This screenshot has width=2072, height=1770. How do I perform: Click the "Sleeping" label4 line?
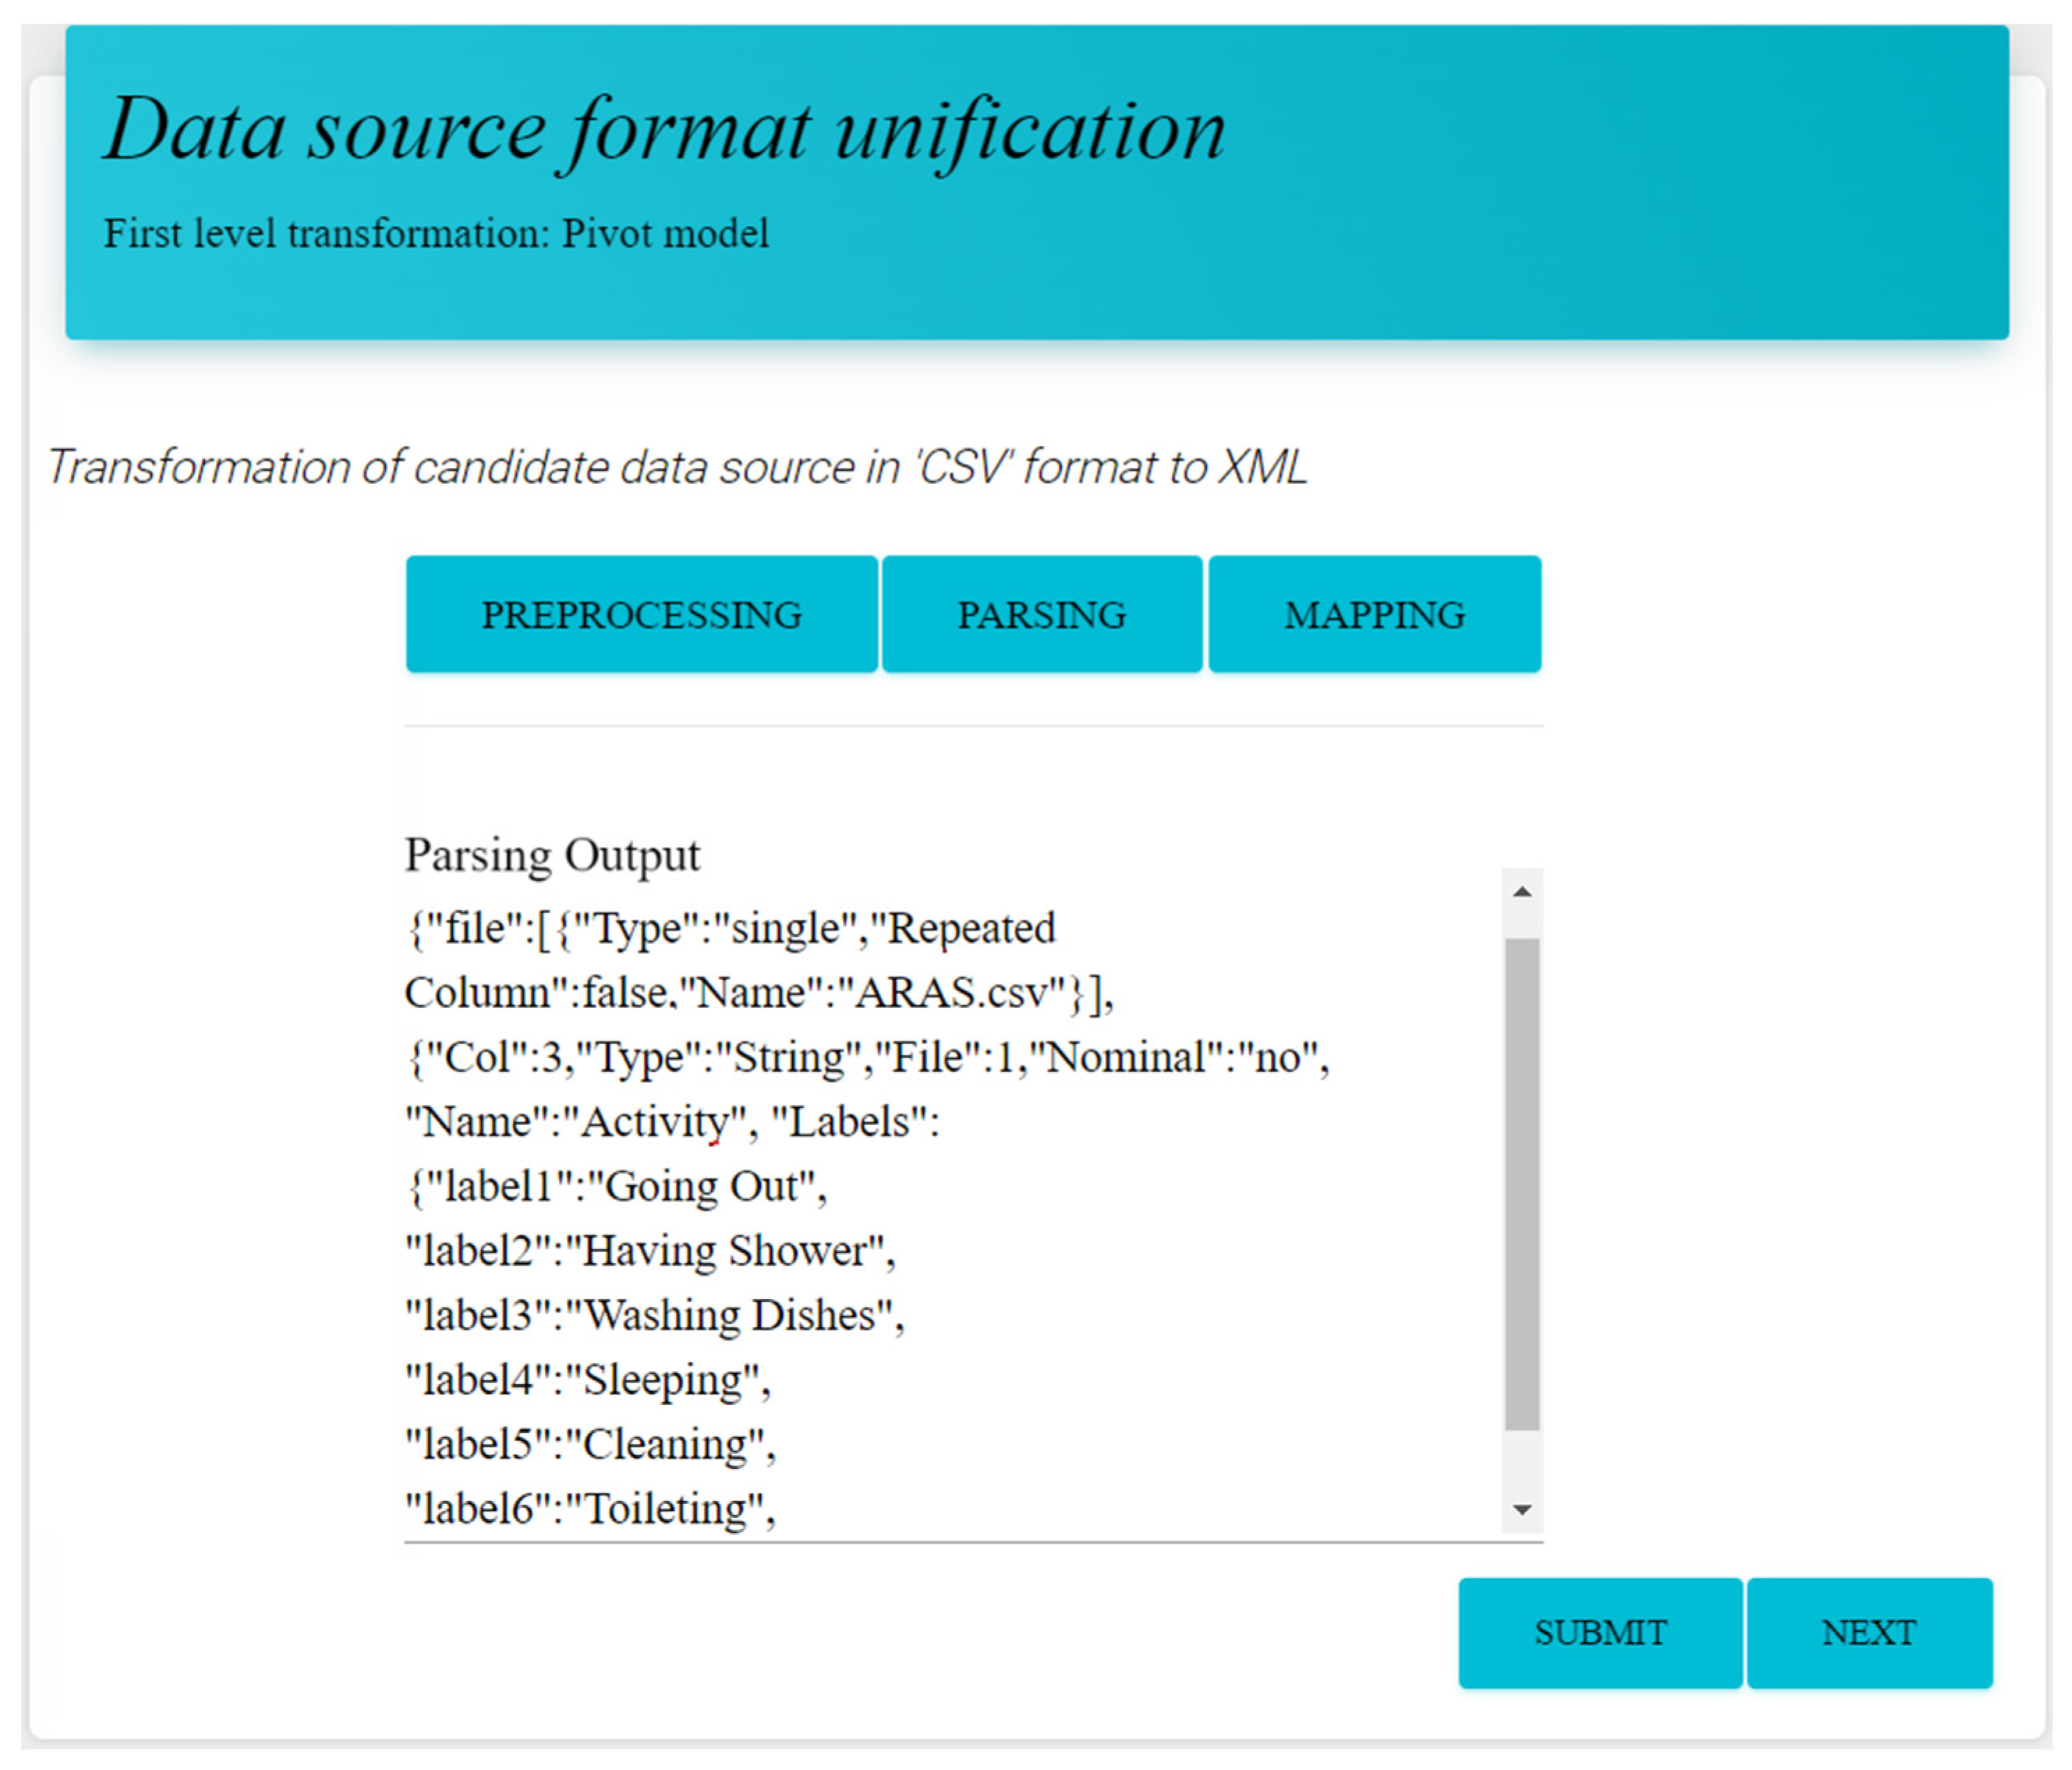(664, 1380)
